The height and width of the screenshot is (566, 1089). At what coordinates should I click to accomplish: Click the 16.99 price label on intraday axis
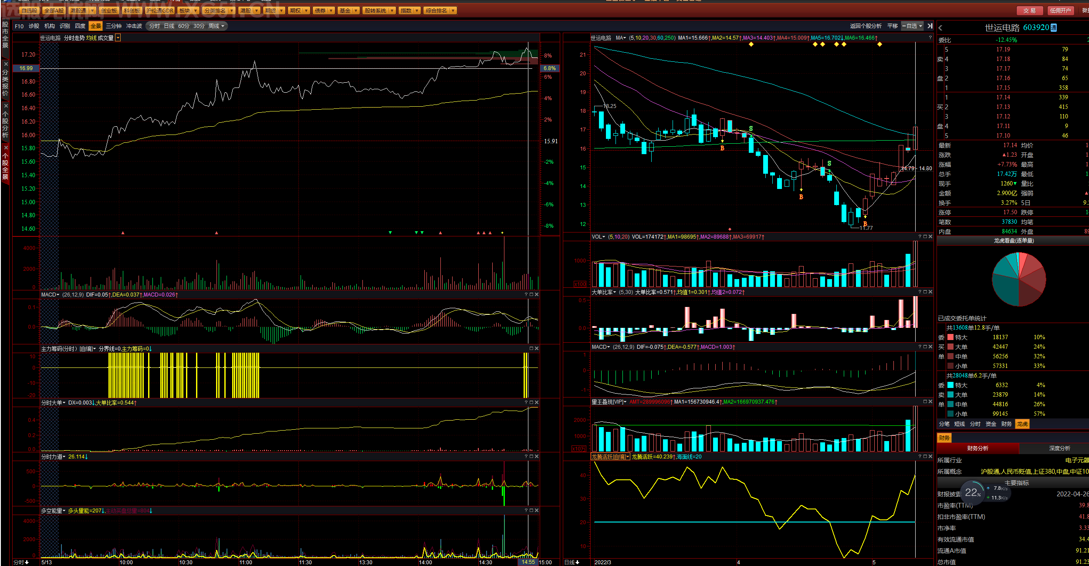point(26,68)
